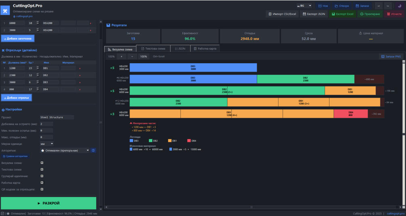Switch to the Работна карта tab
Image resolution: width=406 pixels, height=216 pixels.
coord(205,49)
